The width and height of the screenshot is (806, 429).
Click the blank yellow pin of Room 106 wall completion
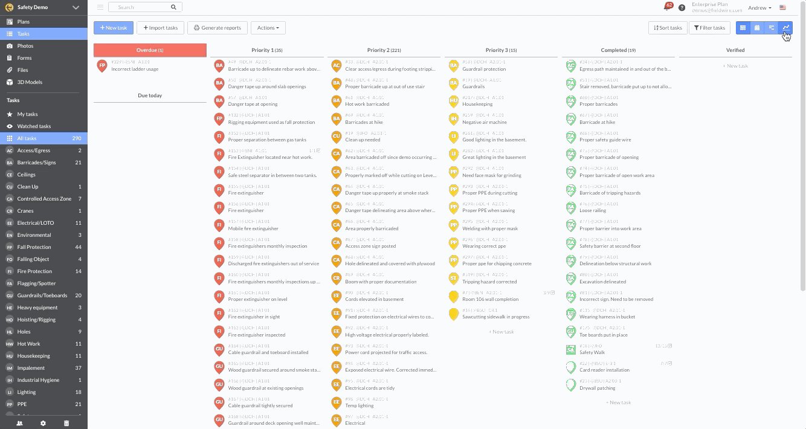(x=453, y=296)
